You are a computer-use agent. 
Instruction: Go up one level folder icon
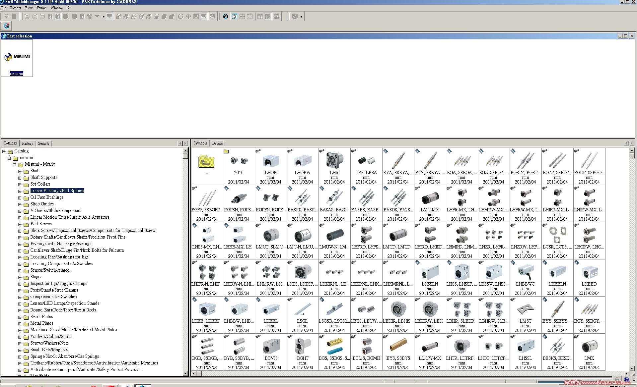[x=206, y=162]
